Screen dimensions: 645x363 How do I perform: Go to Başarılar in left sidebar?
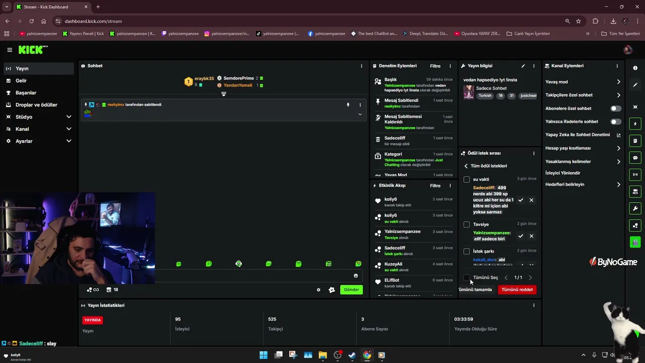point(39,93)
